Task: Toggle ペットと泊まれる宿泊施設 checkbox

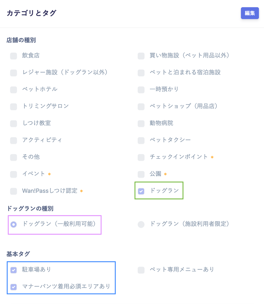Action: click(x=141, y=73)
